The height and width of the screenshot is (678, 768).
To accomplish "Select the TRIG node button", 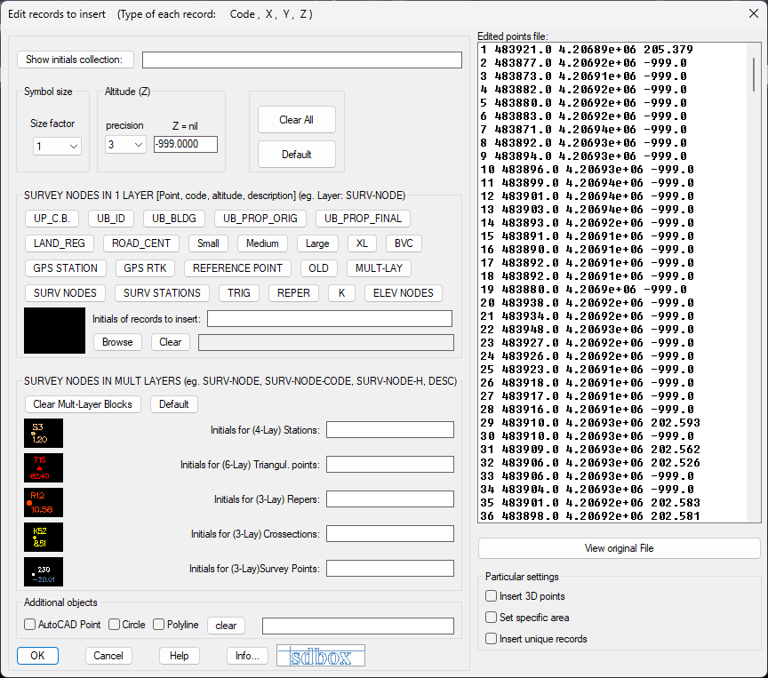I will 239,293.
